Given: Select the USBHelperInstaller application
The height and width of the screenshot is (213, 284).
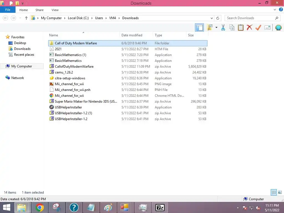Looking at the screenshot, I should click(128, 107).
